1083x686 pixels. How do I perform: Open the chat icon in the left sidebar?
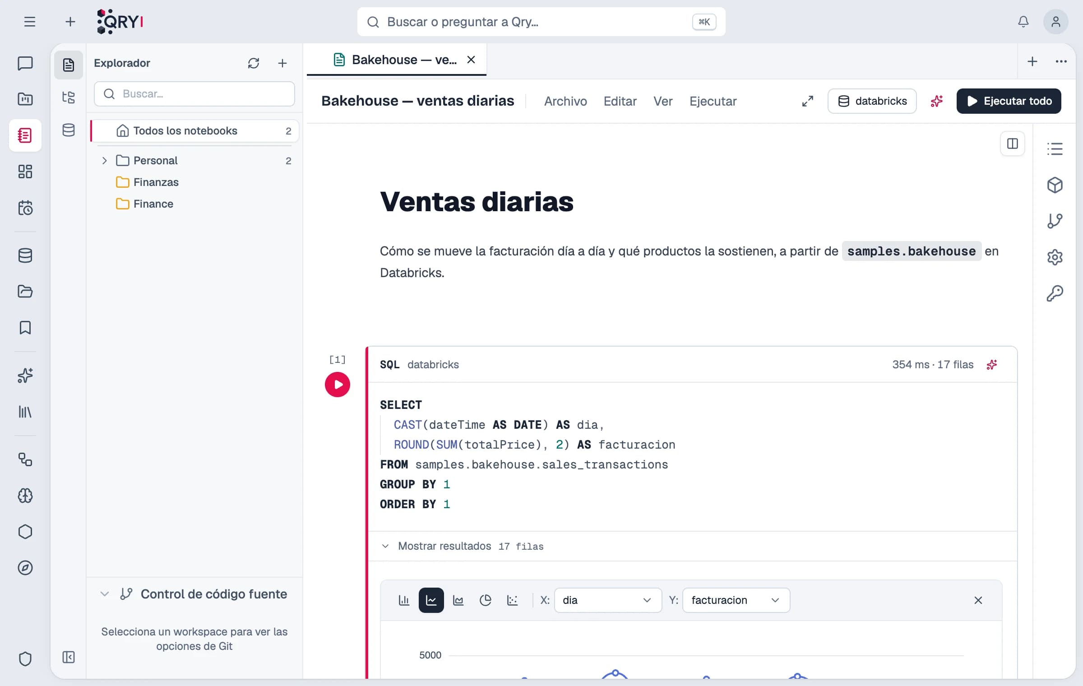[x=25, y=63]
